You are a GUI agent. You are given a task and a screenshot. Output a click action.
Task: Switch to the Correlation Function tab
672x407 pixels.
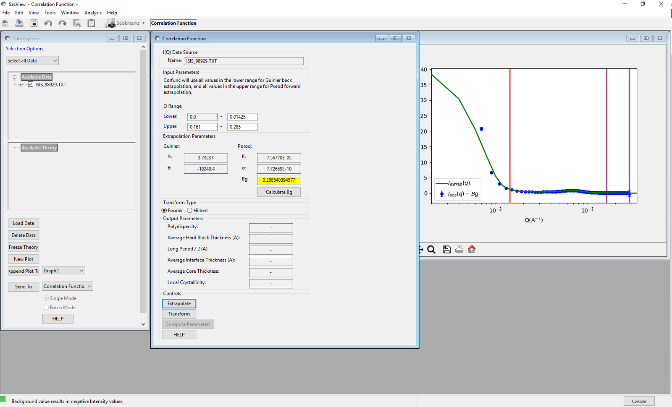(x=173, y=23)
